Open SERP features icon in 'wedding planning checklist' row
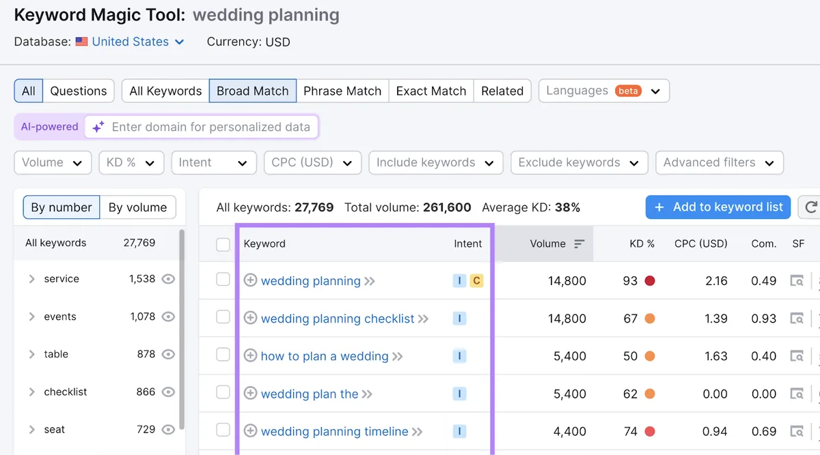Viewport: 820px width, 455px height. pyautogui.click(x=797, y=318)
